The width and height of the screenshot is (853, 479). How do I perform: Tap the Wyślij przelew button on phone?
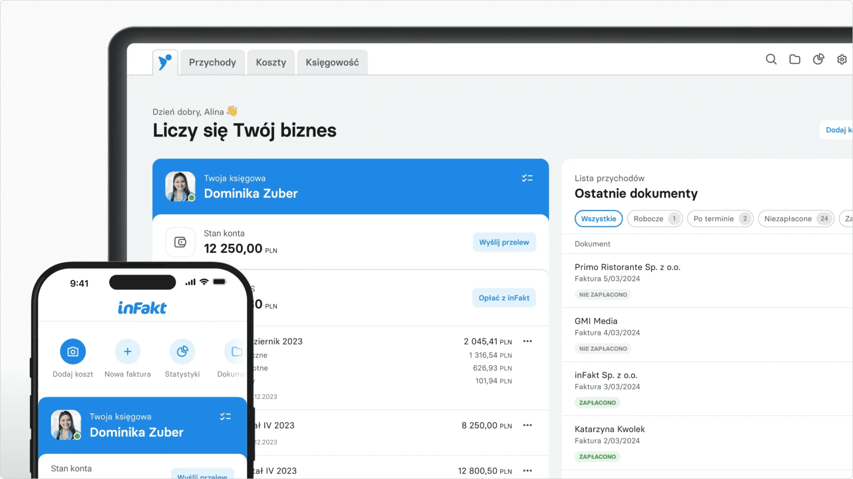pos(203,474)
